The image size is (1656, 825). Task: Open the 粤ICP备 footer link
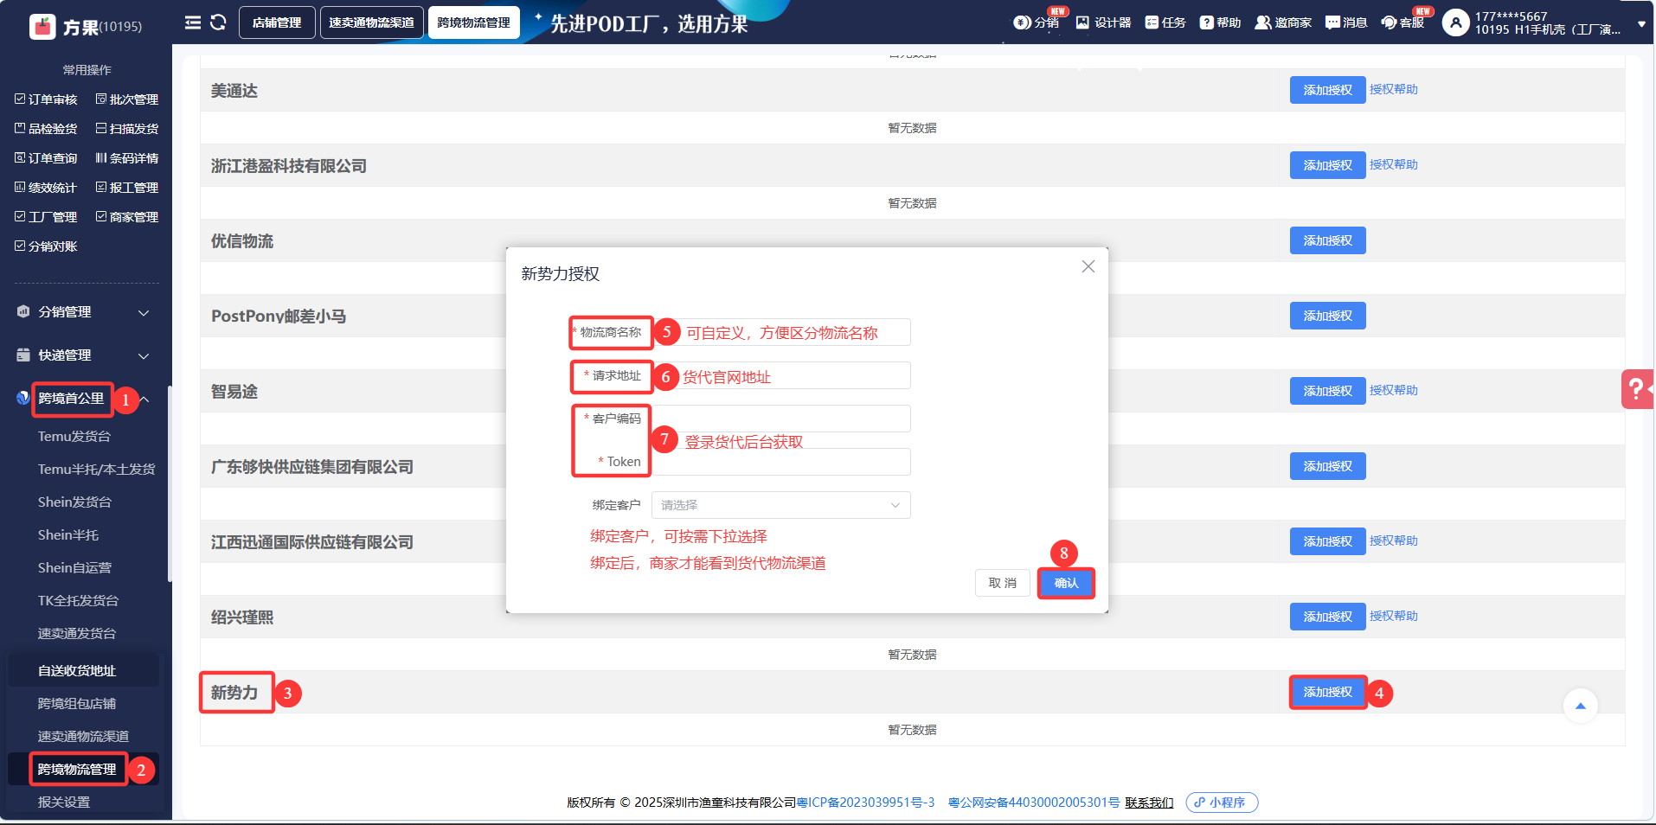click(865, 803)
